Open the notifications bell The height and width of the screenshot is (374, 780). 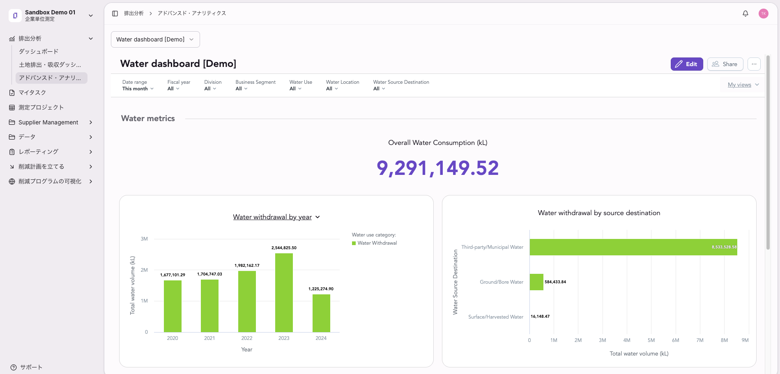(745, 14)
